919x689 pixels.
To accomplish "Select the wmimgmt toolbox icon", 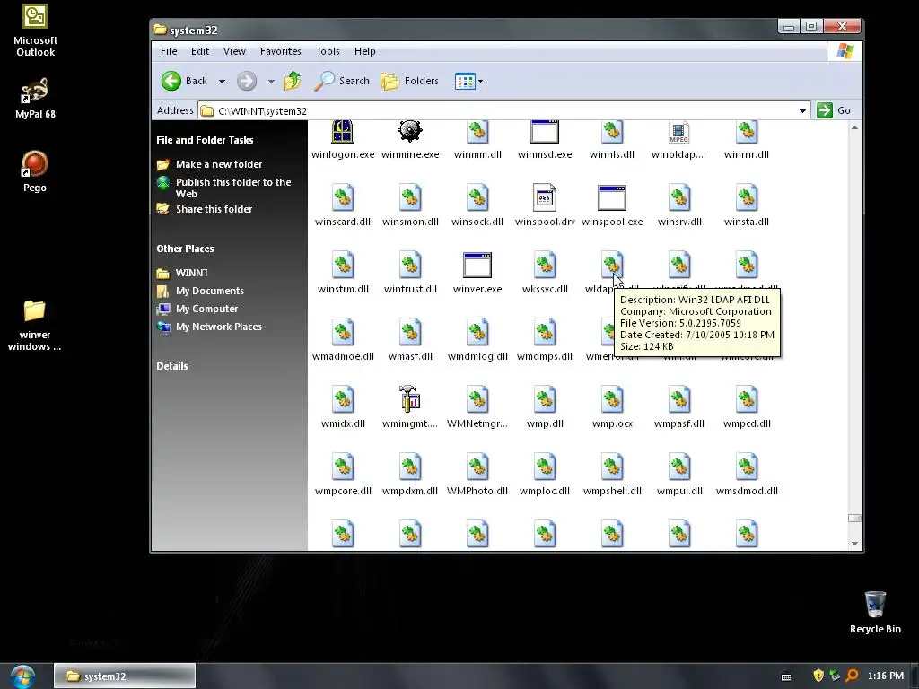I will [x=409, y=399].
